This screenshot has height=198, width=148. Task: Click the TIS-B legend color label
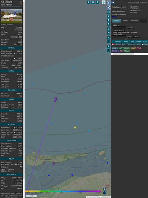tap(139, 48)
